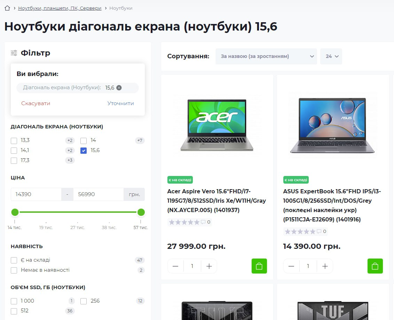394x320 pixels.
Task: Expand the items-per-page dropdown showing 24
Action: click(x=331, y=56)
